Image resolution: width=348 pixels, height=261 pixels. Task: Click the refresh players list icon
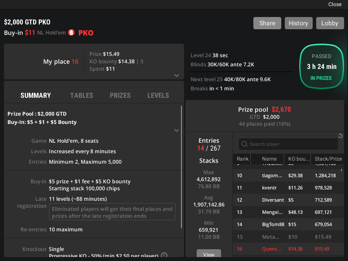(341, 136)
